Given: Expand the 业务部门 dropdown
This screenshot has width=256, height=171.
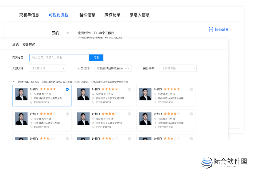Looking at the screenshot, I should [113, 68].
